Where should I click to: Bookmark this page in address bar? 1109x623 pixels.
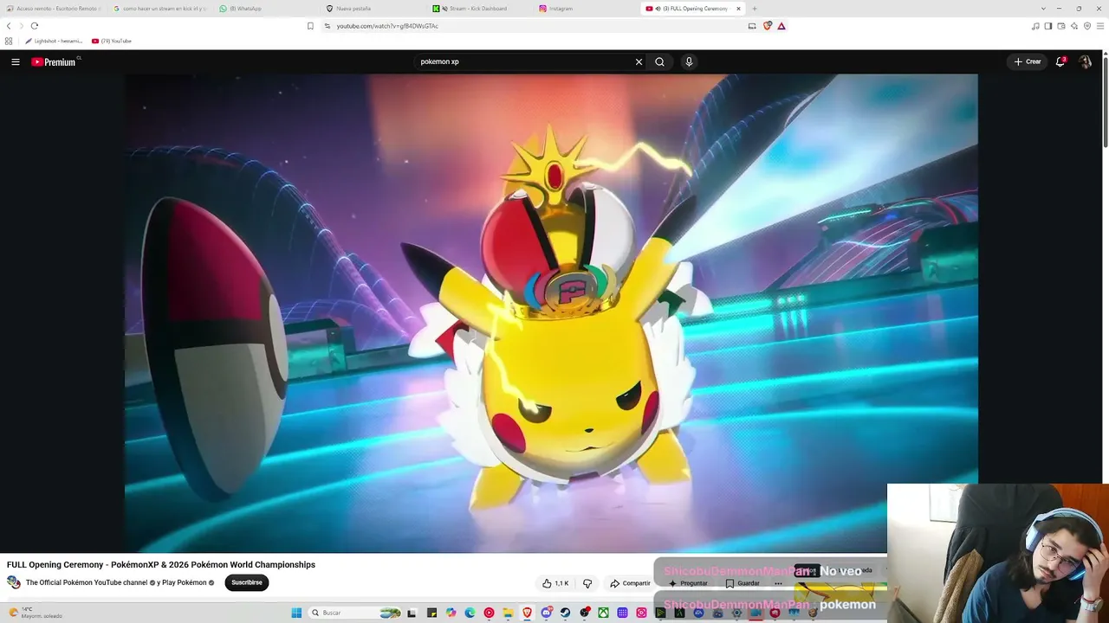[310, 26]
